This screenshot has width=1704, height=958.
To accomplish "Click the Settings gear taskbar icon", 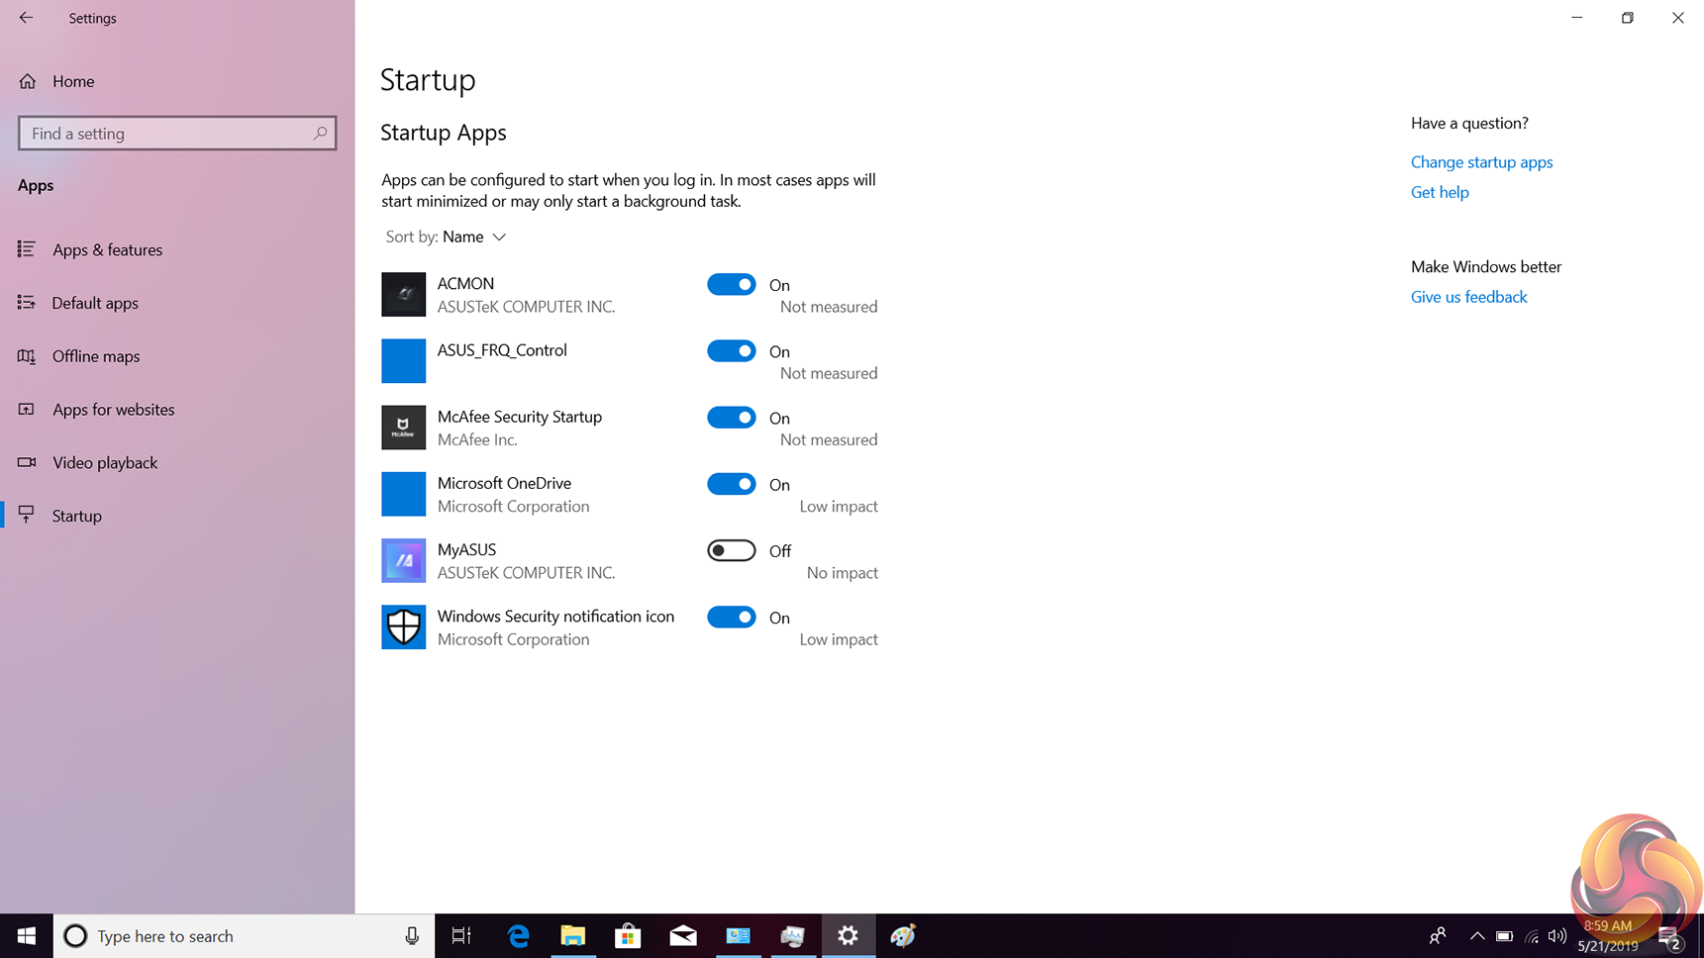I will click(x=848, y=936).
